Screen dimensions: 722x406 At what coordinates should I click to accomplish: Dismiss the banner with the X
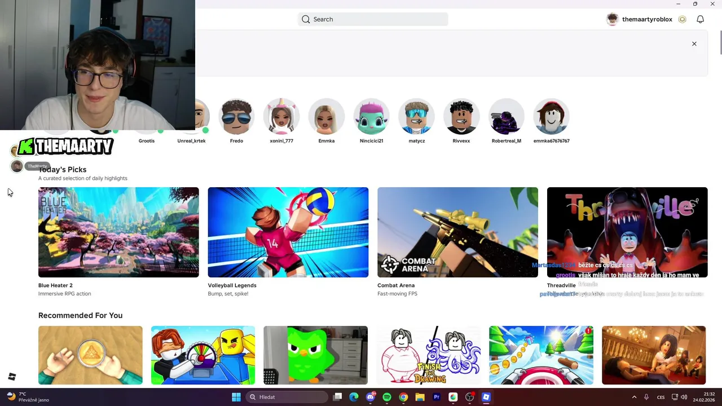point(694,43)
